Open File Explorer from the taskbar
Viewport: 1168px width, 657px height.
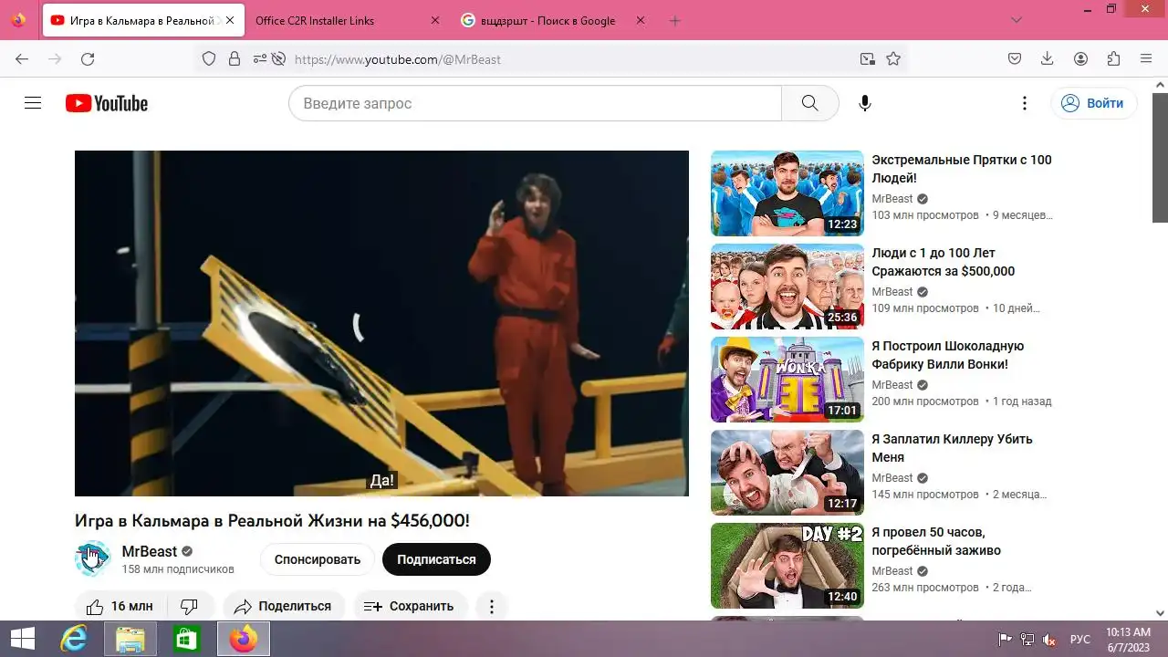pyautogui.click(x=130, y=640)
